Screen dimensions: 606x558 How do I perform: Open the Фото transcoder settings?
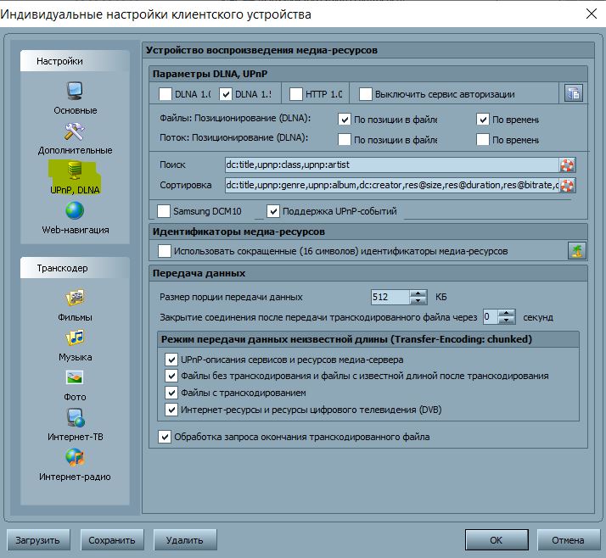pyautogui.click(x=75, y=378)
